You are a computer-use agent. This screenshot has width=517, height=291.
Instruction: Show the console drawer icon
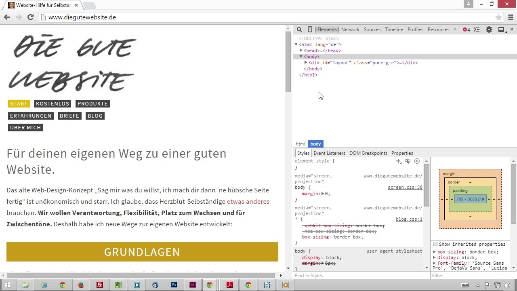click(477, 30)
